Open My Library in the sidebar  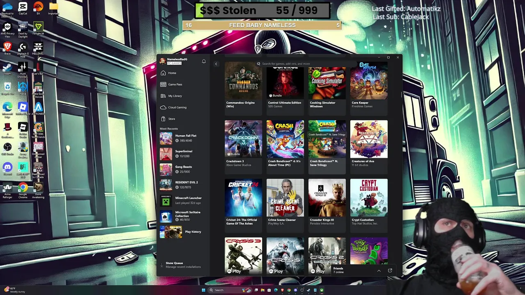tap(184, 96)
